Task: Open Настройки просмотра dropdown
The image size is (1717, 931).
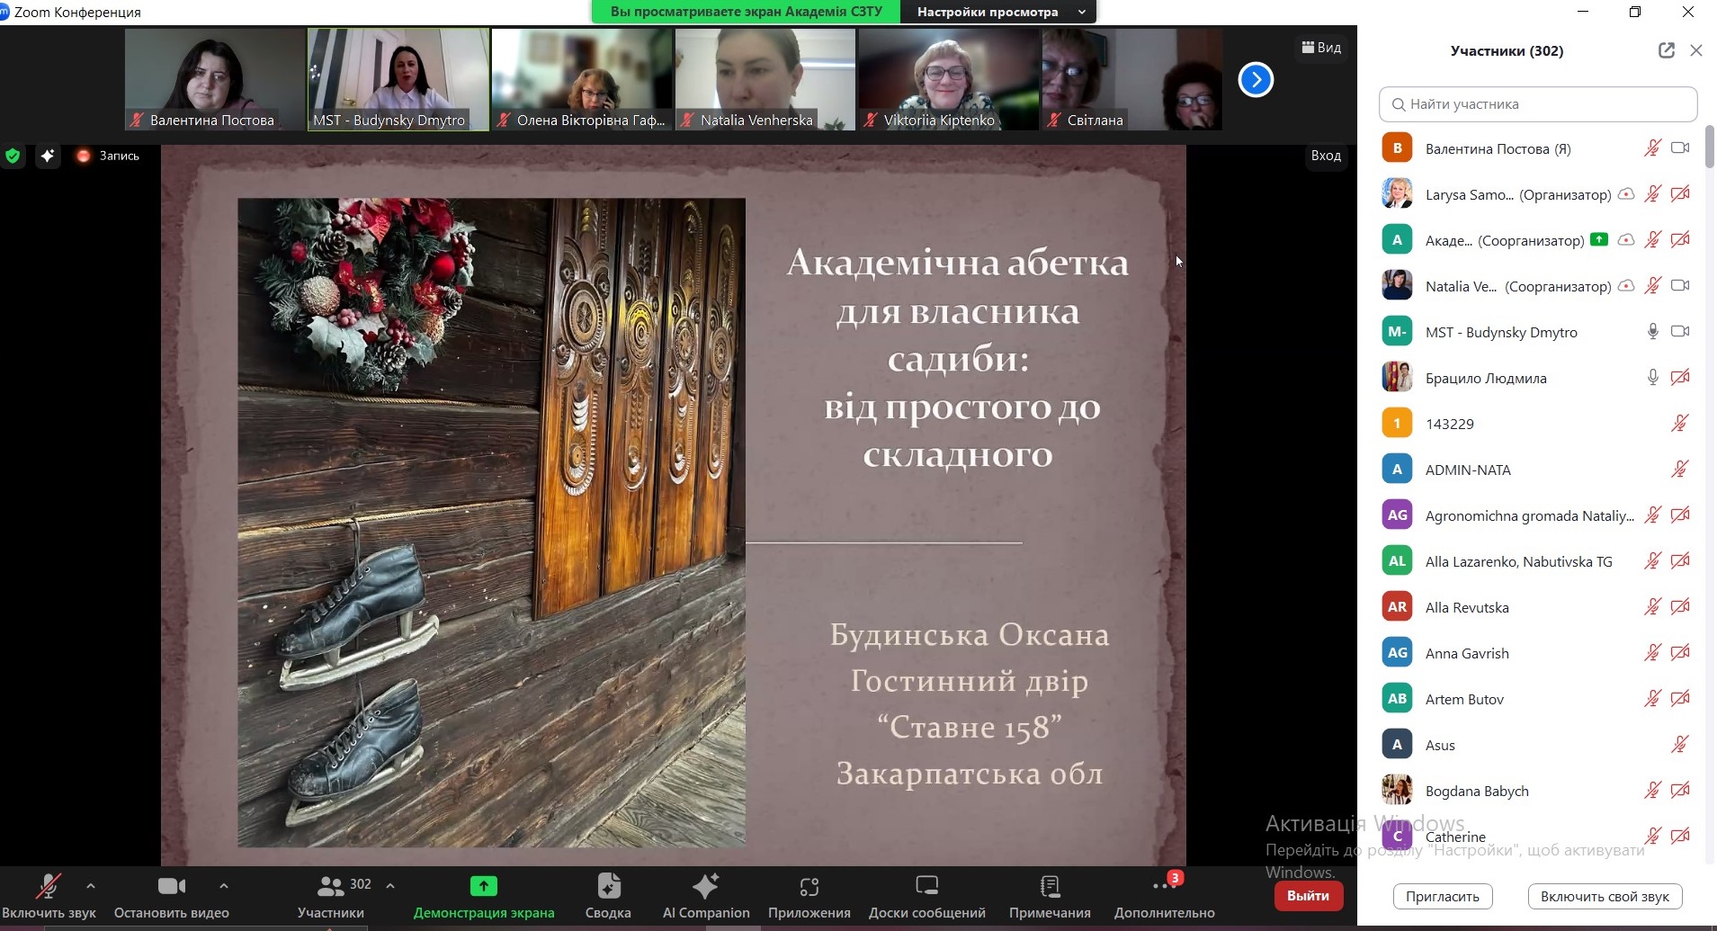Action: (x=1000, y=12)
